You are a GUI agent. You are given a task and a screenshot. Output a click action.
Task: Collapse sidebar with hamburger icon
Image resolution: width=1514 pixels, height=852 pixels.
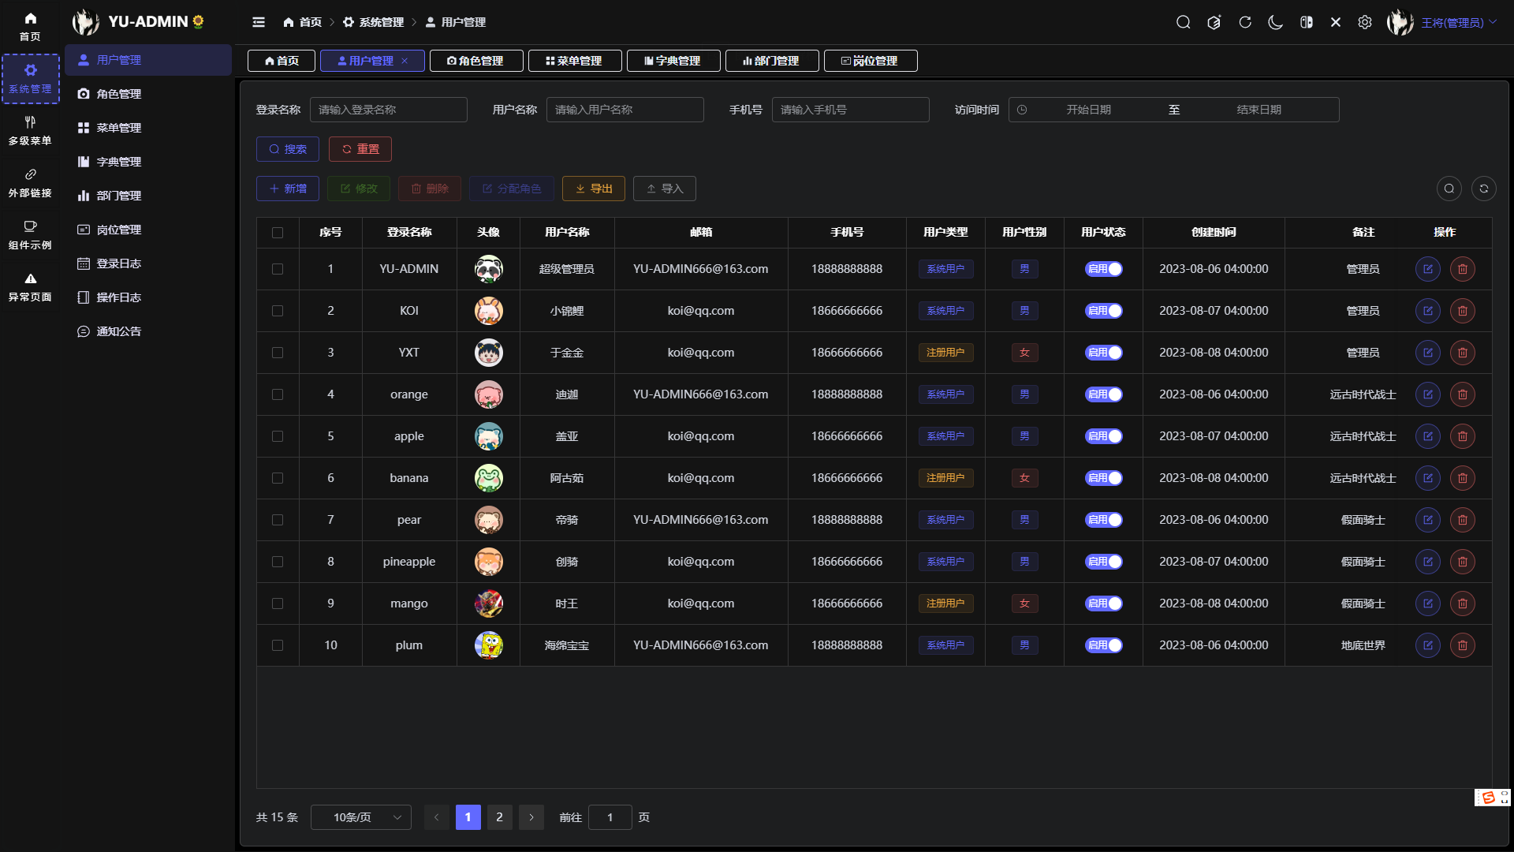[259, 22]
